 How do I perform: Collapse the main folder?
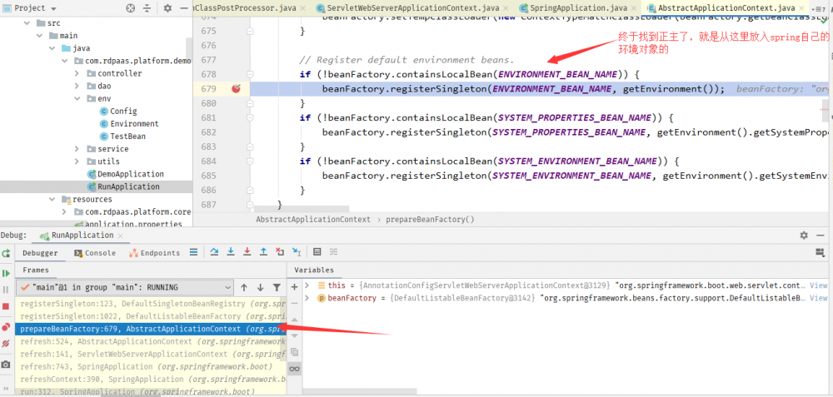[x=40, y=36]
